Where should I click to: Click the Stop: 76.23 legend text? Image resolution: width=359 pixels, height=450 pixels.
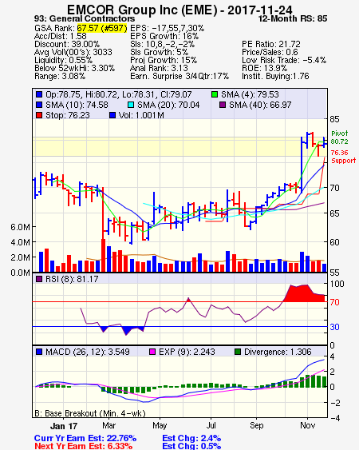click(x=68, y=115)
